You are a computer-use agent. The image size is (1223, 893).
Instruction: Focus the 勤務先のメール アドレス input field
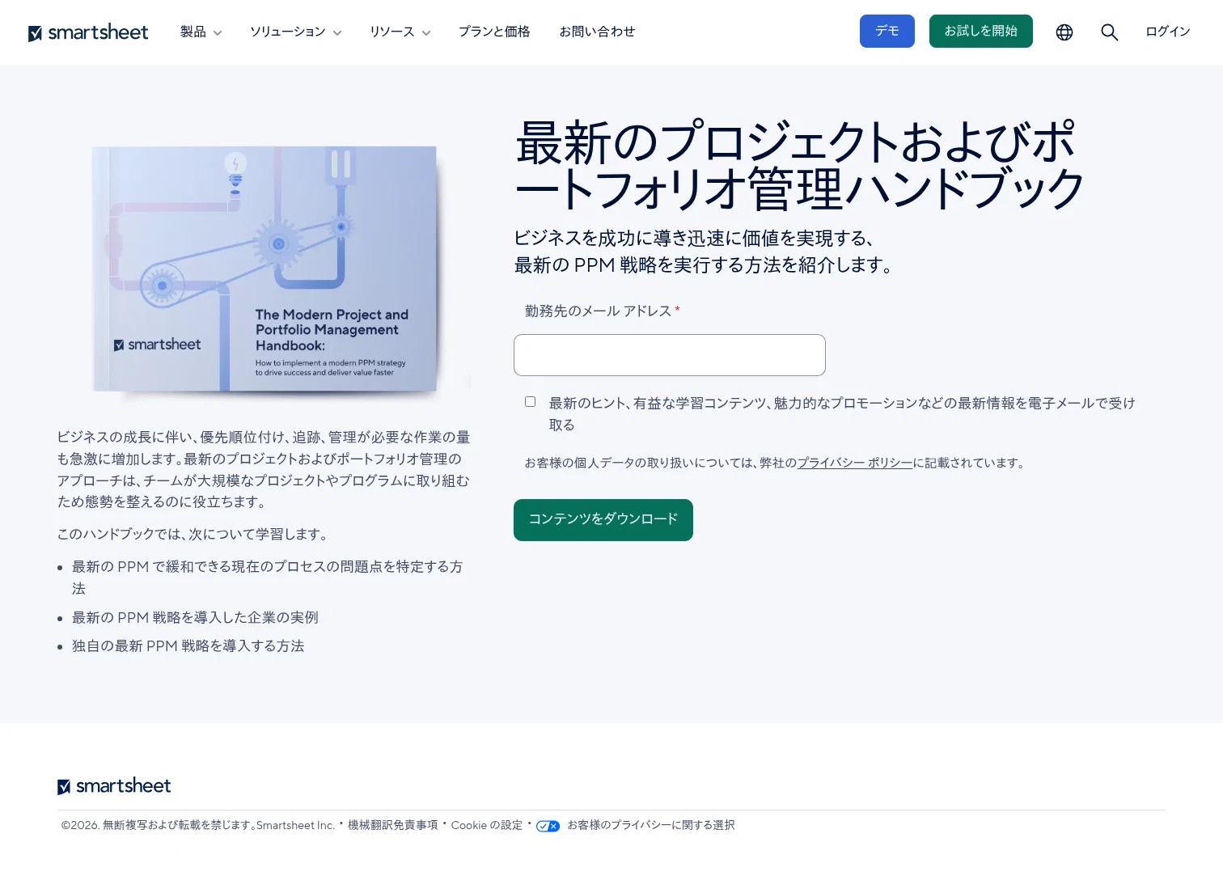[670, 355]
